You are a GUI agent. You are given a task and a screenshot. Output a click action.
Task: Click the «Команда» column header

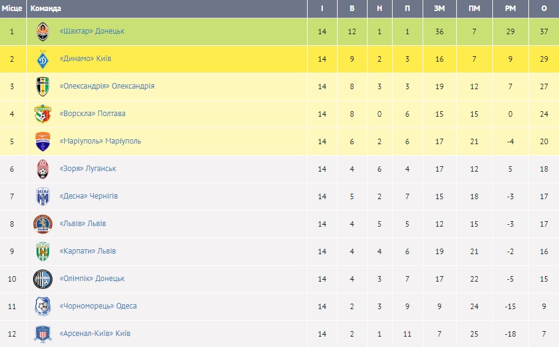click(46, 9)
